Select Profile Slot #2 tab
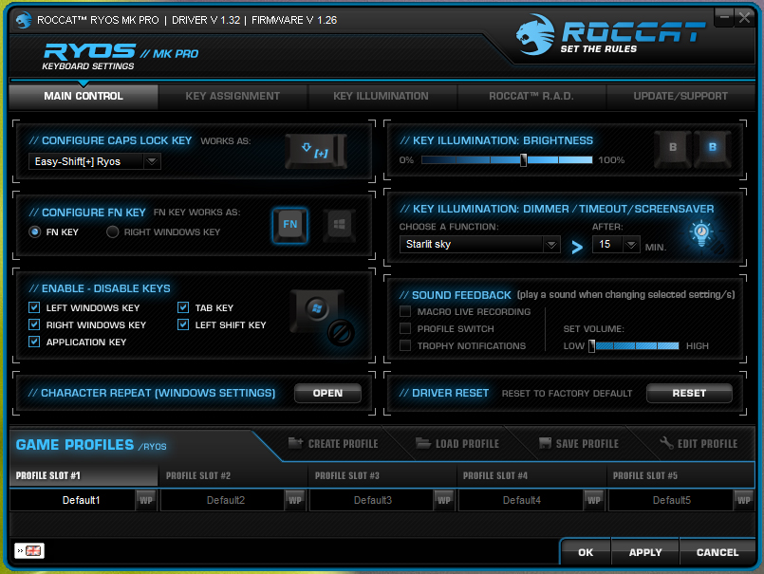The width and height of the screenshot is (764, 574). tap(233, 475)
